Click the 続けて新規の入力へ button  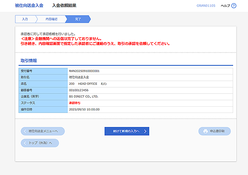point(127,131)
